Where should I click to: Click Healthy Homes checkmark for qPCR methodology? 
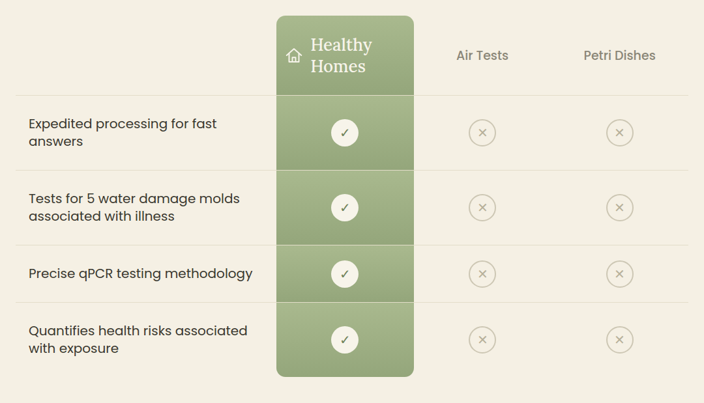coord(345,274)
